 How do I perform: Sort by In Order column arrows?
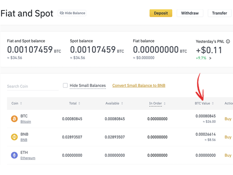pyautogui.click(x=165, y=104)
